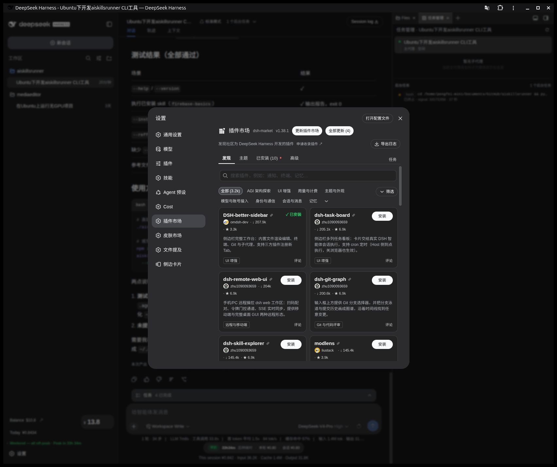Focus the plugin search input field
This screenshot has height=467, width=557.
click(x=308, y=176)
